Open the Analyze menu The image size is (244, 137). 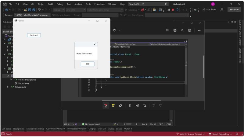pyautogui.click(x=78, y=4)
